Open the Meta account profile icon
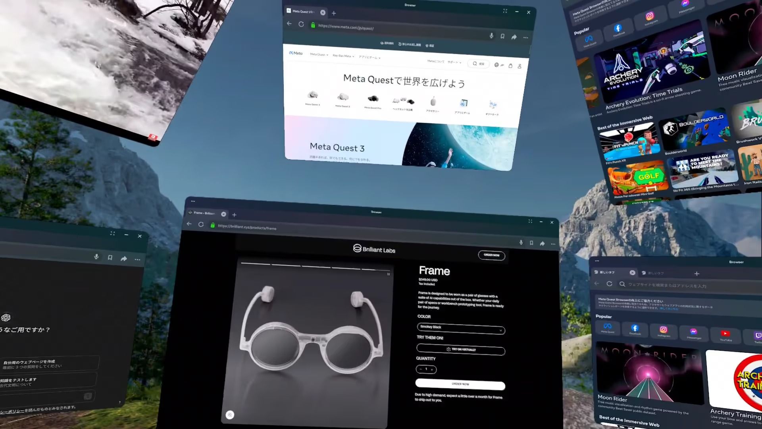This screenshot has width=762, height=429. coord(520,66)
